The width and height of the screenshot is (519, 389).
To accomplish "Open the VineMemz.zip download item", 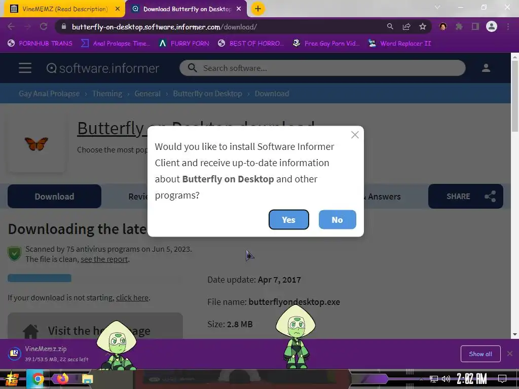I will point(50,354).
